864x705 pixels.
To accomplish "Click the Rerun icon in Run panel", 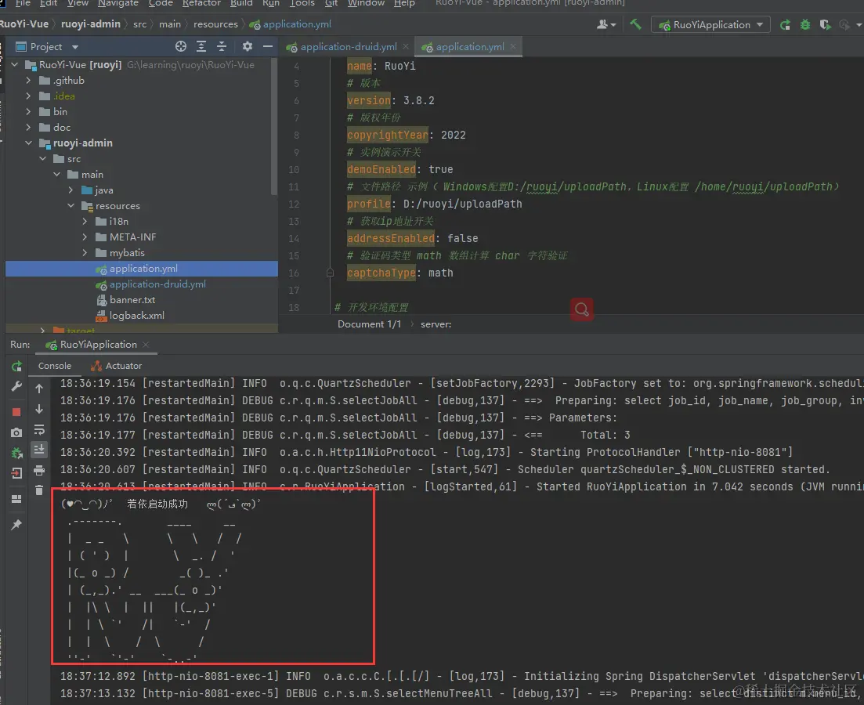I will (x=16, y=366).
